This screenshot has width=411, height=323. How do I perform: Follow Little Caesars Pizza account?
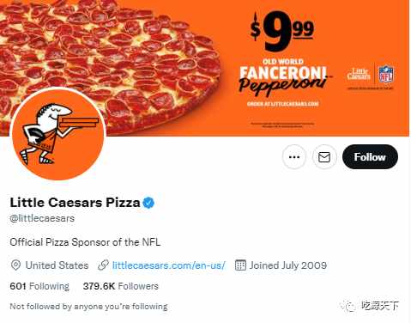pos(370,157)
